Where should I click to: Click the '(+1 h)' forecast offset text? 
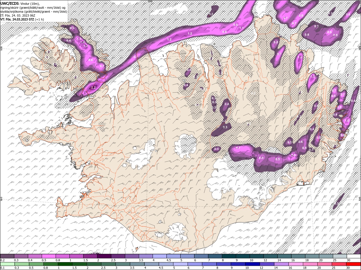coord(39,19)
